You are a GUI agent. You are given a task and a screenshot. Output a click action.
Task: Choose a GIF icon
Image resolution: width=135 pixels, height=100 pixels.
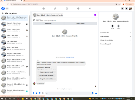43,93
